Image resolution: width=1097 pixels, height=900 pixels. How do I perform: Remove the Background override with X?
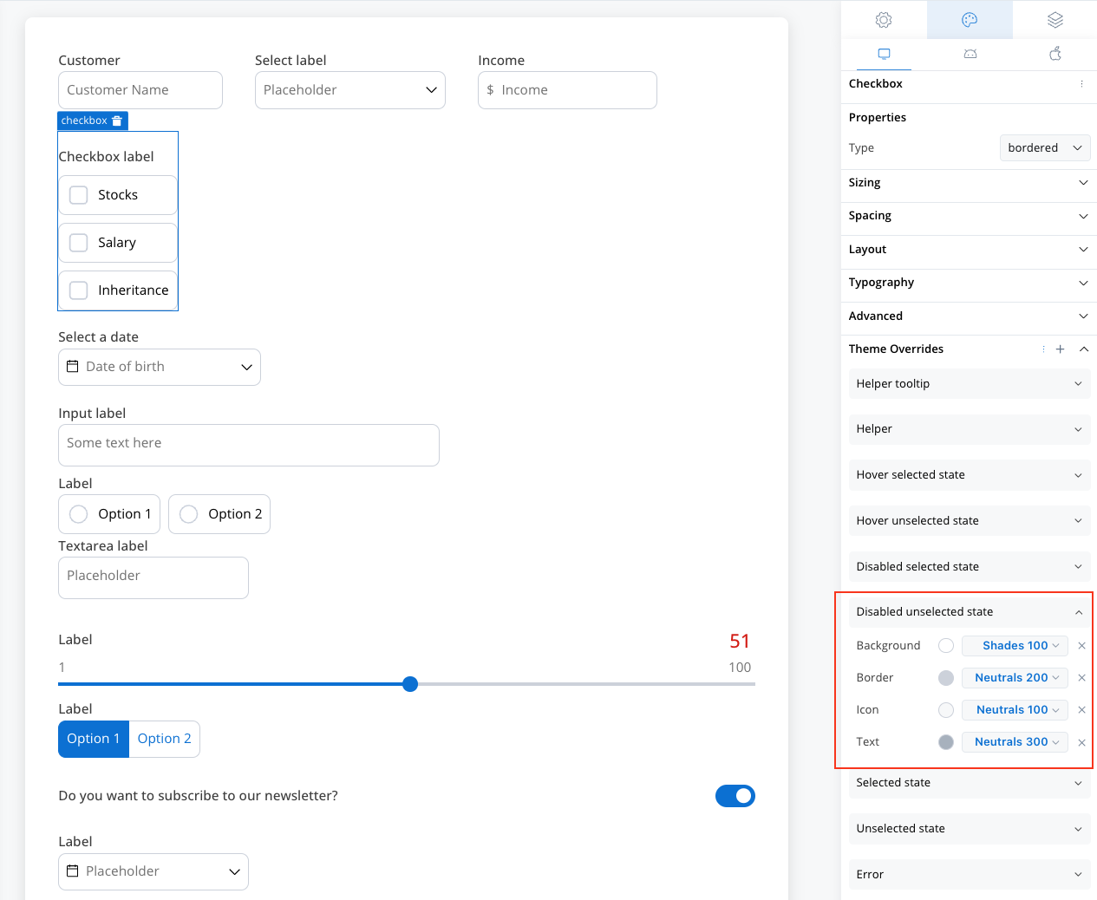[1081, 646]
